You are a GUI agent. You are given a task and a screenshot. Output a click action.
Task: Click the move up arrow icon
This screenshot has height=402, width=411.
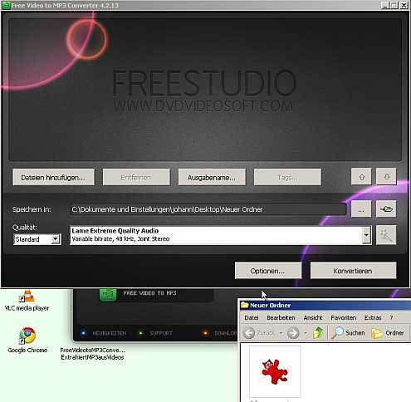coord(361,177)
